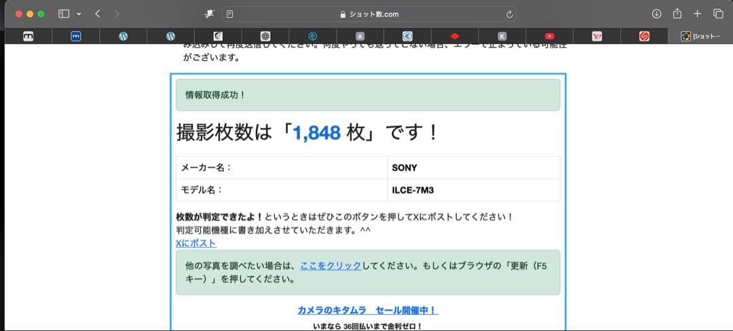Show the tab overview

718,14
